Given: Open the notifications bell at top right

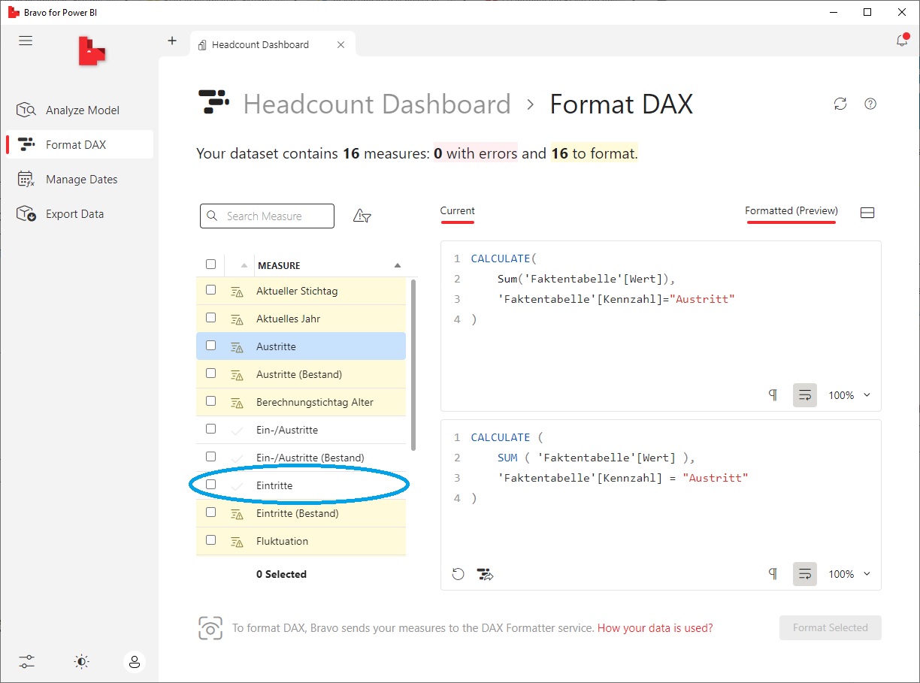Looking at the screenshot, I should (901, 41).
